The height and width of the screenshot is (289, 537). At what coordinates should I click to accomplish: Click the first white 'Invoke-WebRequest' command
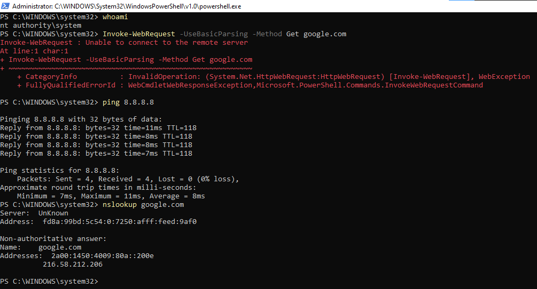click(139, 34)
